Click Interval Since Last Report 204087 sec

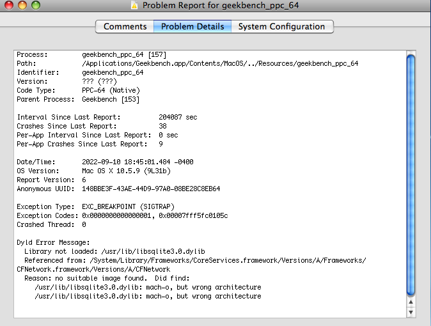107,118
